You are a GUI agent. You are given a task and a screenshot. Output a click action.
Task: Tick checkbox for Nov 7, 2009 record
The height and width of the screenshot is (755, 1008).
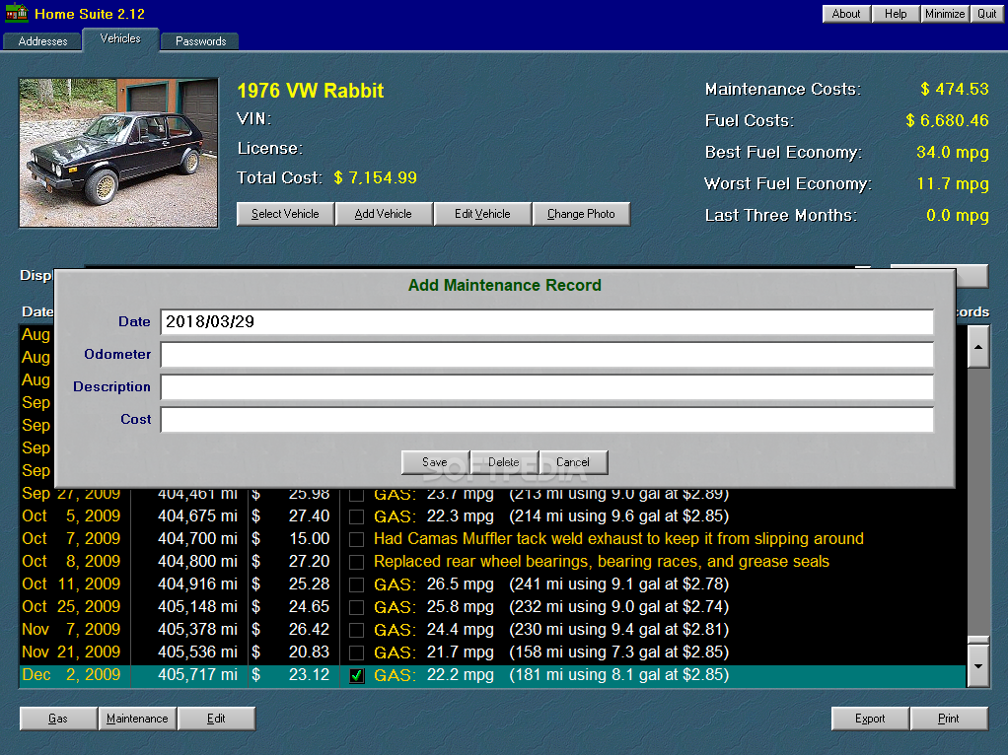(x=356, y=631)
